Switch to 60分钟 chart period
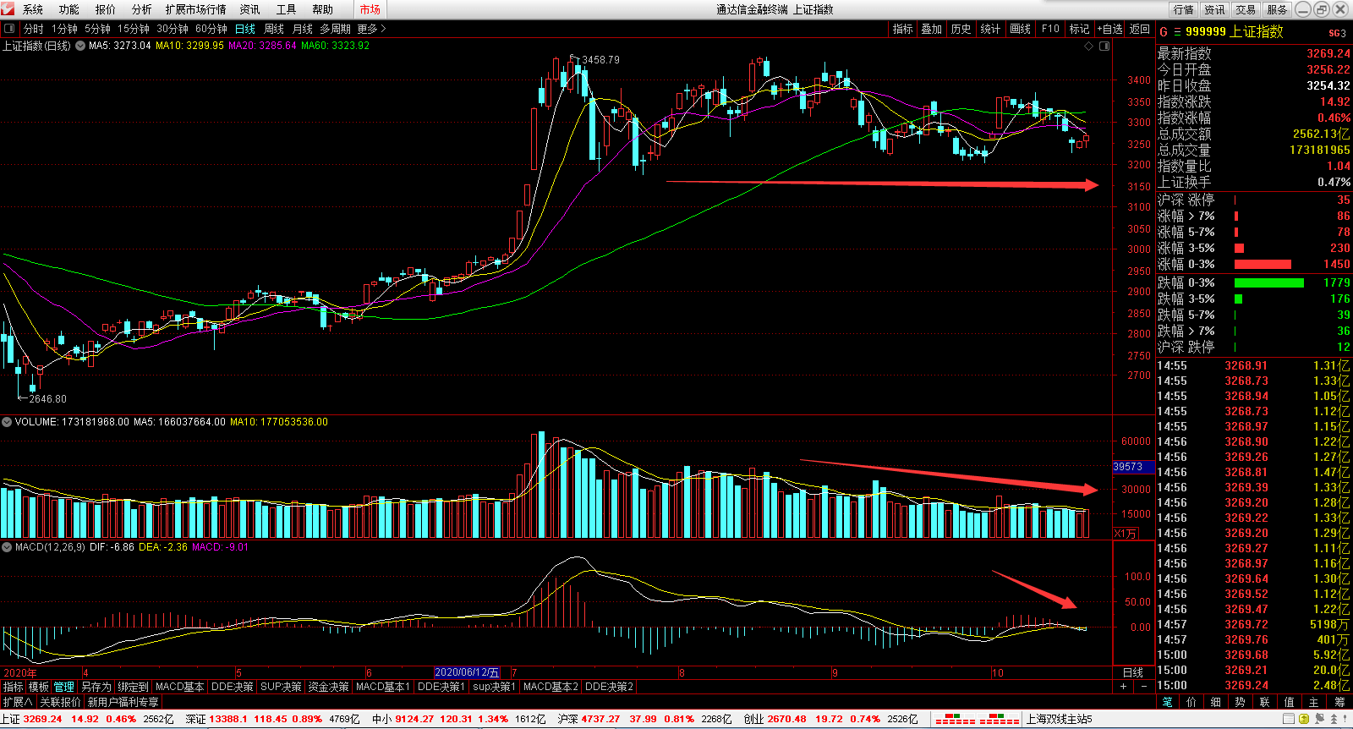 (211, 29)
